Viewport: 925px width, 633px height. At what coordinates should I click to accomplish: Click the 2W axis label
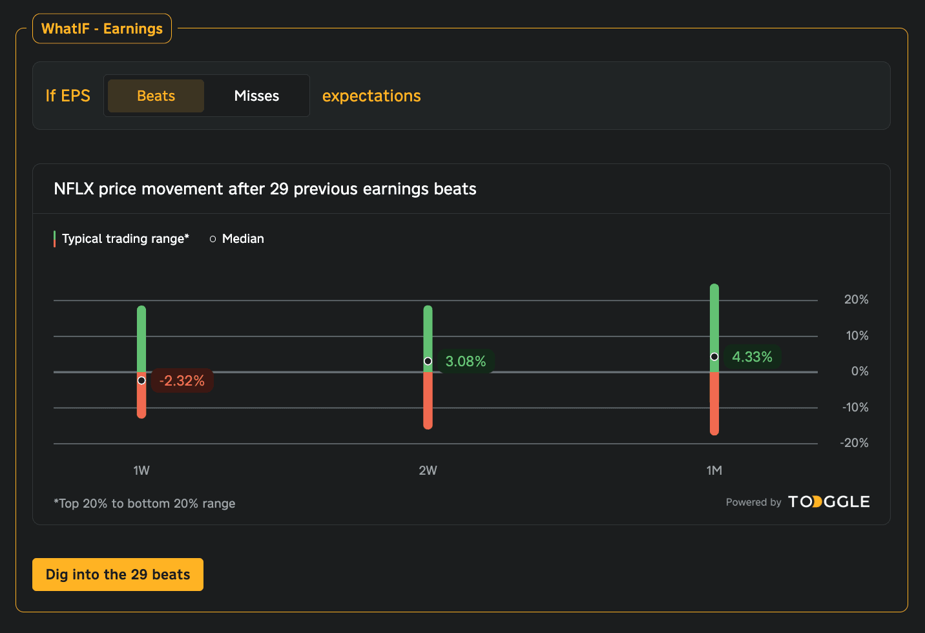pyautogui.click(x=428, y=470)
